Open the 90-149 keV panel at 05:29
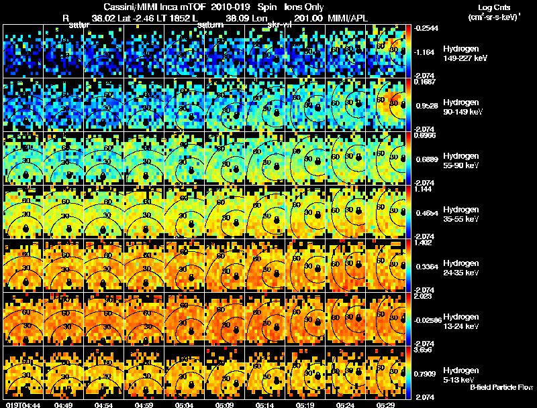537x408 pixels. click(x=385, y=105)
